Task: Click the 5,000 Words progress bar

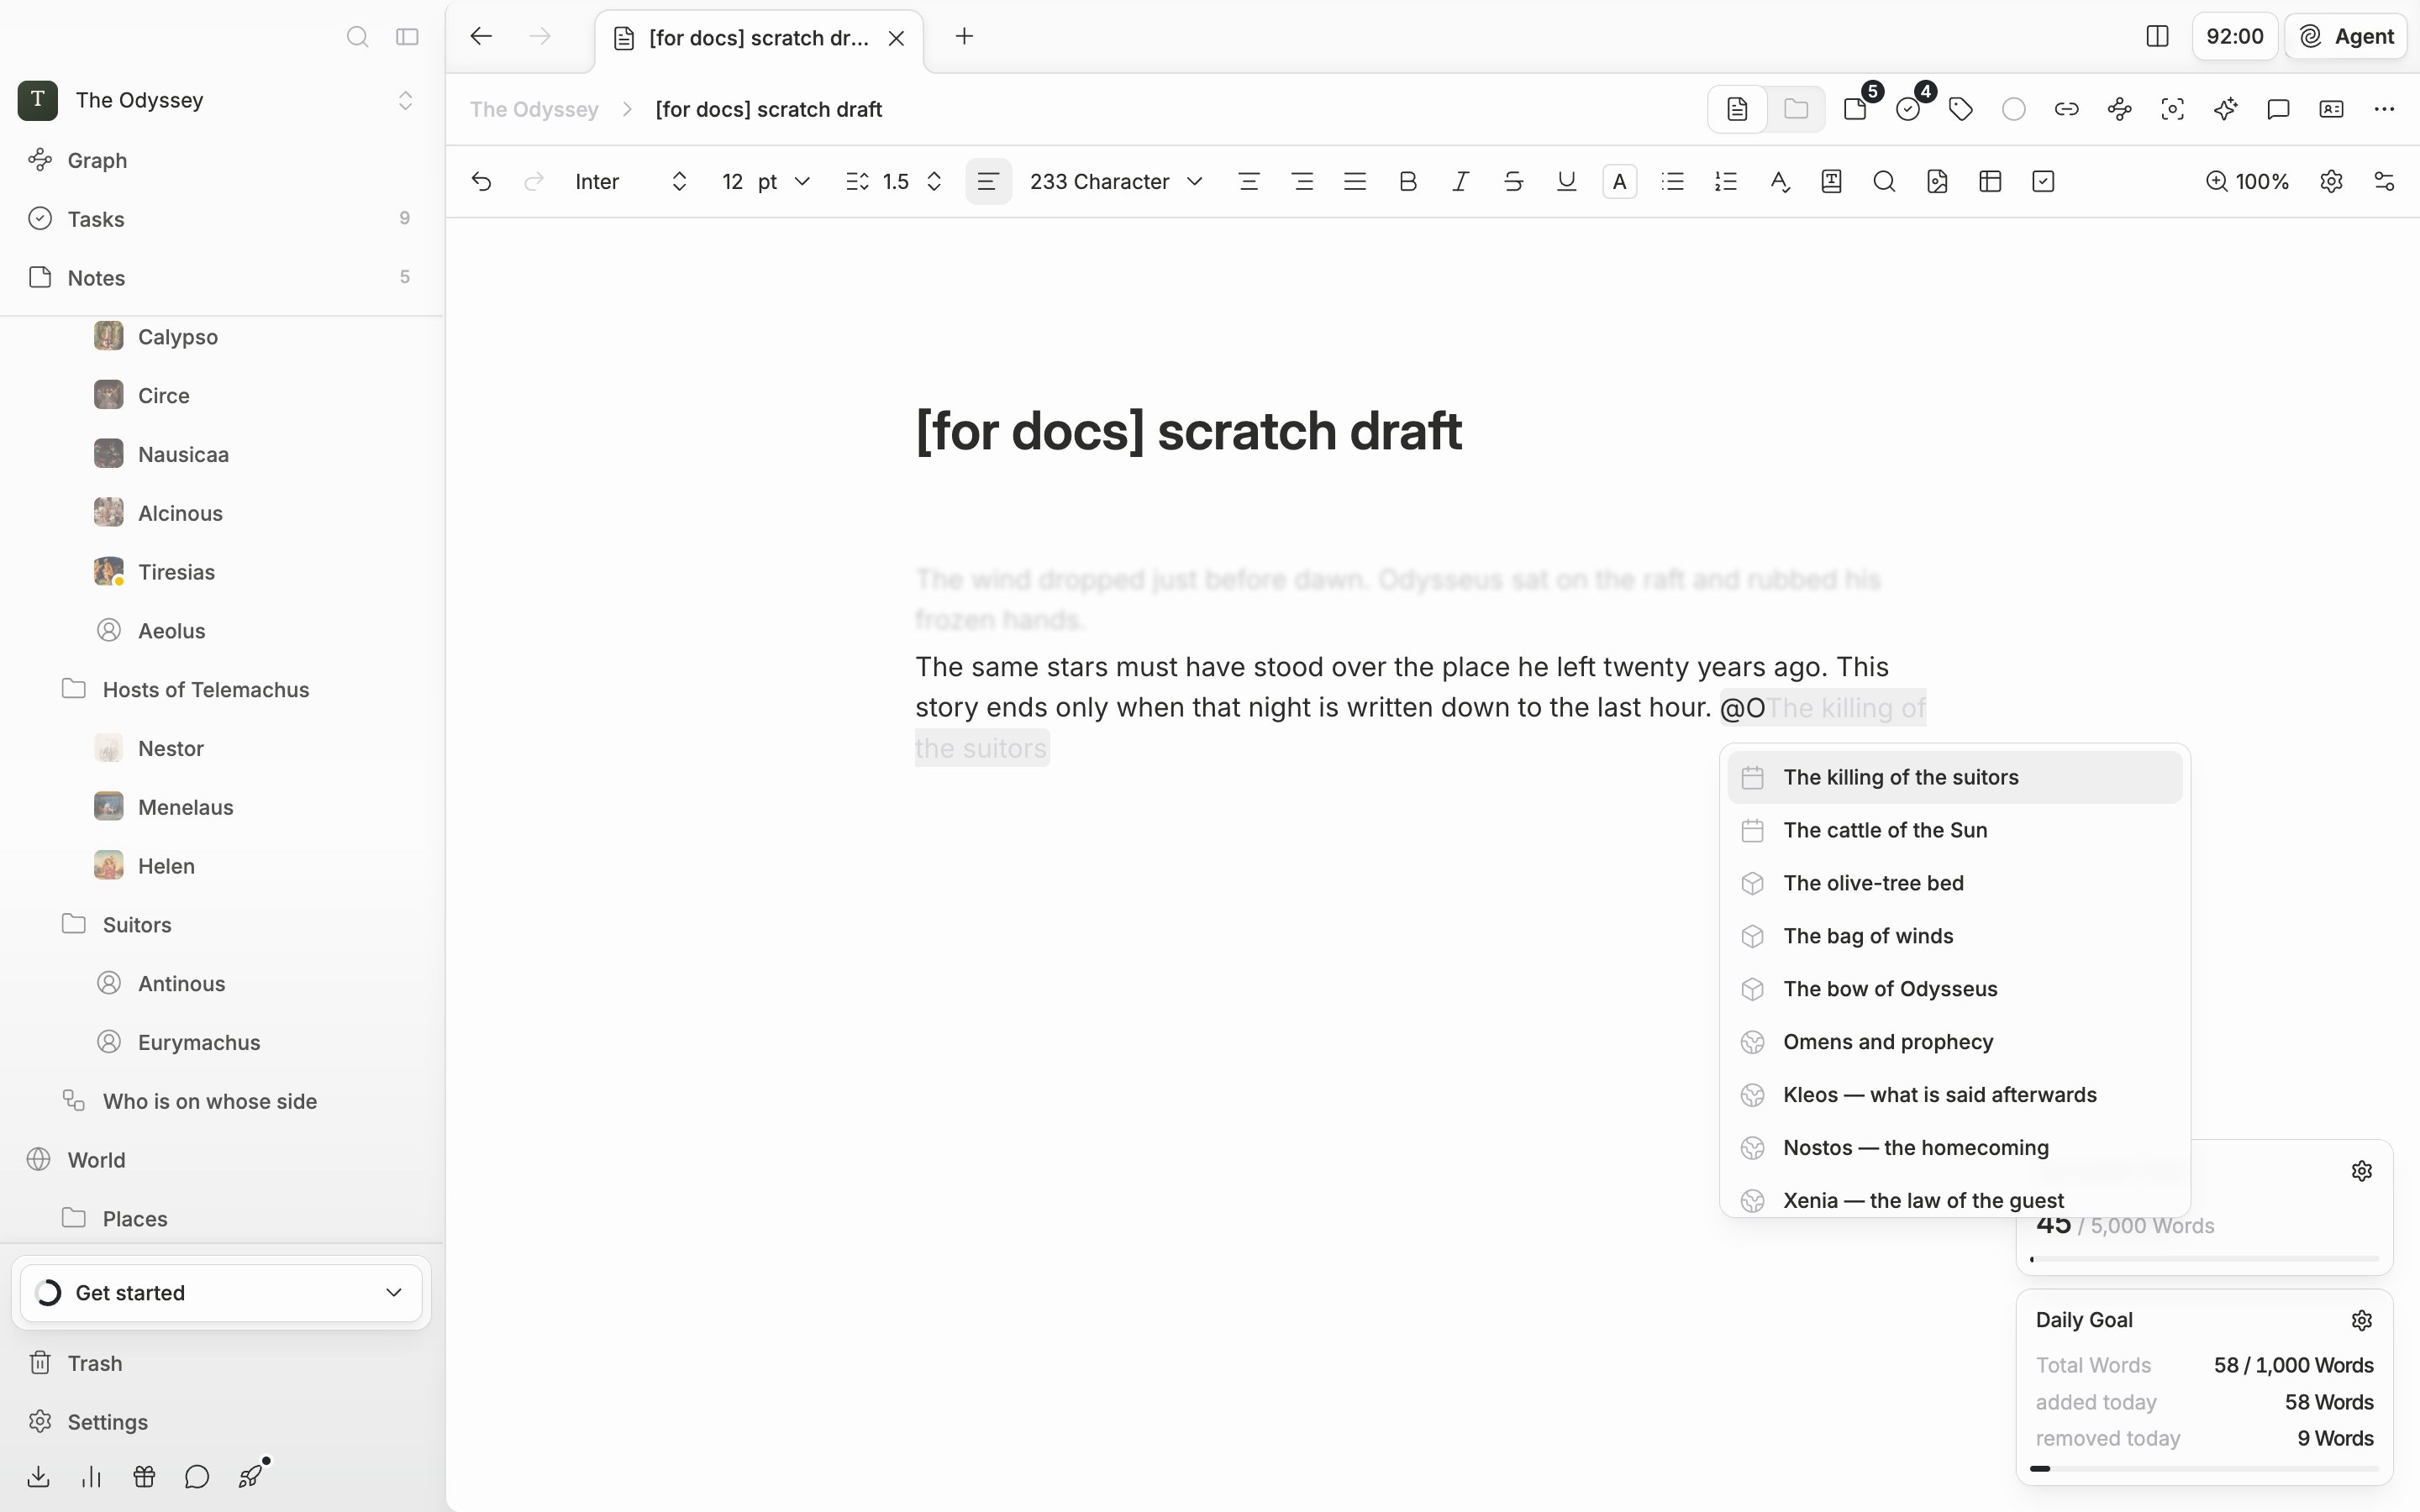Action: (x=2205, y=1259)
